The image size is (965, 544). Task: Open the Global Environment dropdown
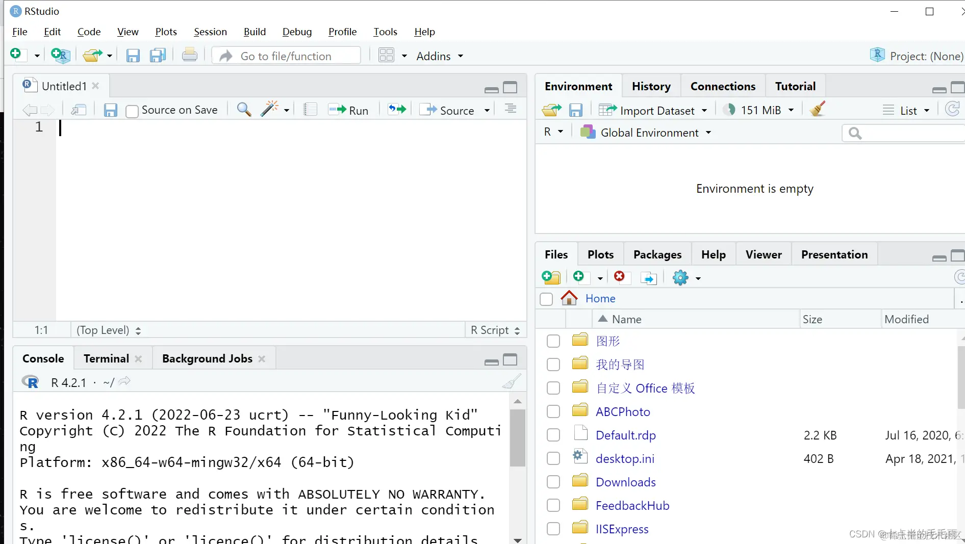(646, 133)
